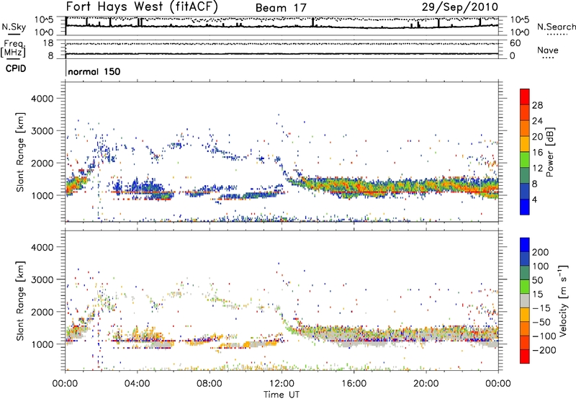Select the "20" label on the power color bar
This screenshot has height=399, width=576.
point(537,137)
